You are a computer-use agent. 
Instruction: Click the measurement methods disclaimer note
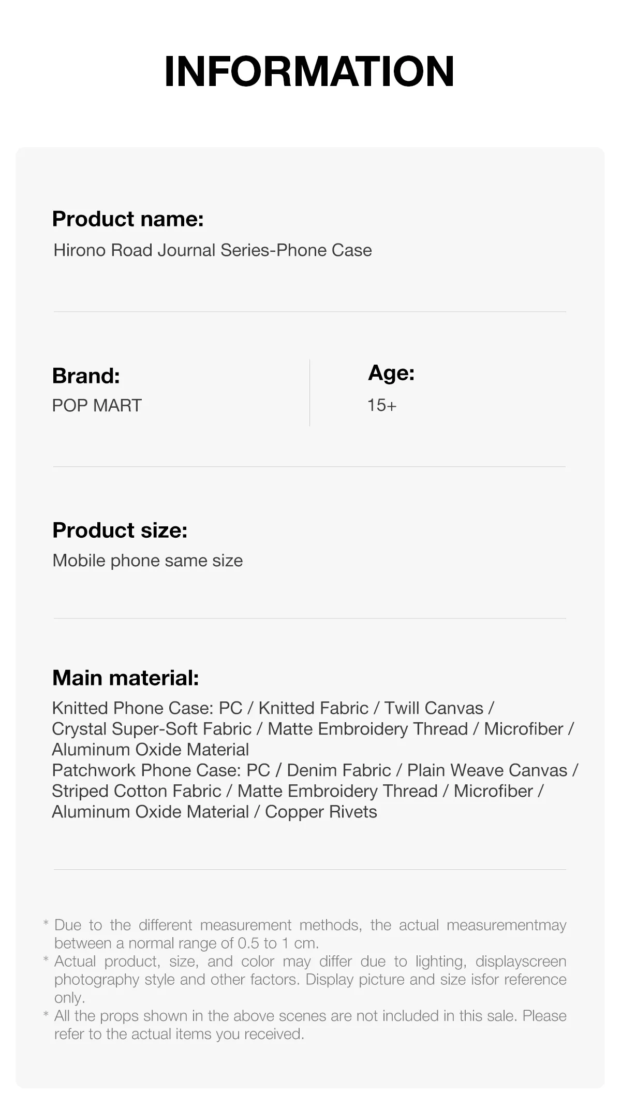pos(309,934)
